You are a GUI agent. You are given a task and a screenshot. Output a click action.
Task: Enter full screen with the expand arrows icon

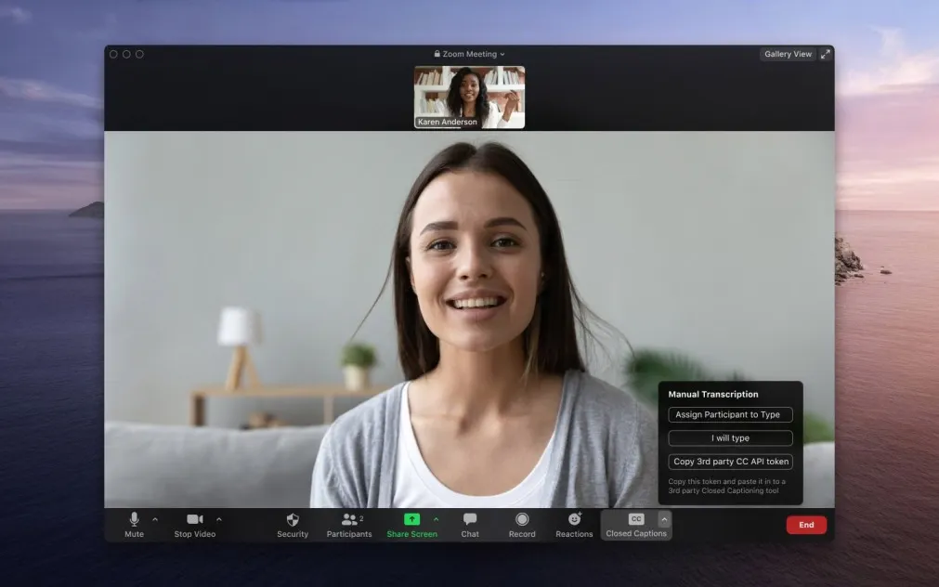click(x=825, y=54)
